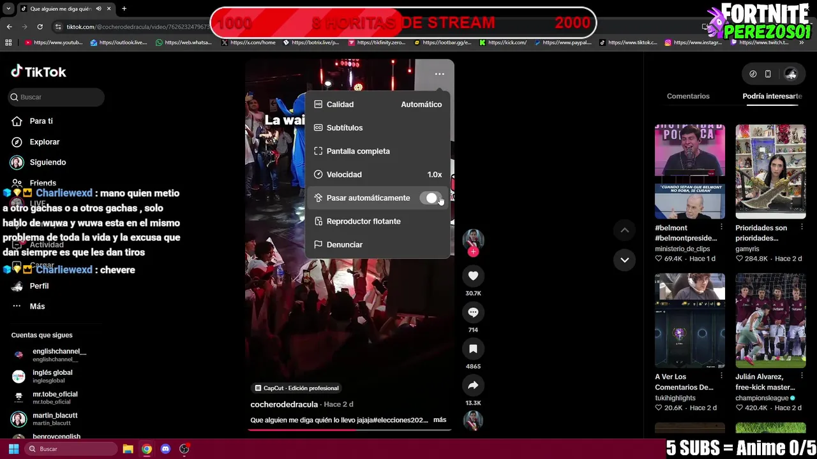The width and height of the screenshot is (817, 459).
Task: Reload the page in Chrome
Action: pyautogui.click(x=40, y=27)
